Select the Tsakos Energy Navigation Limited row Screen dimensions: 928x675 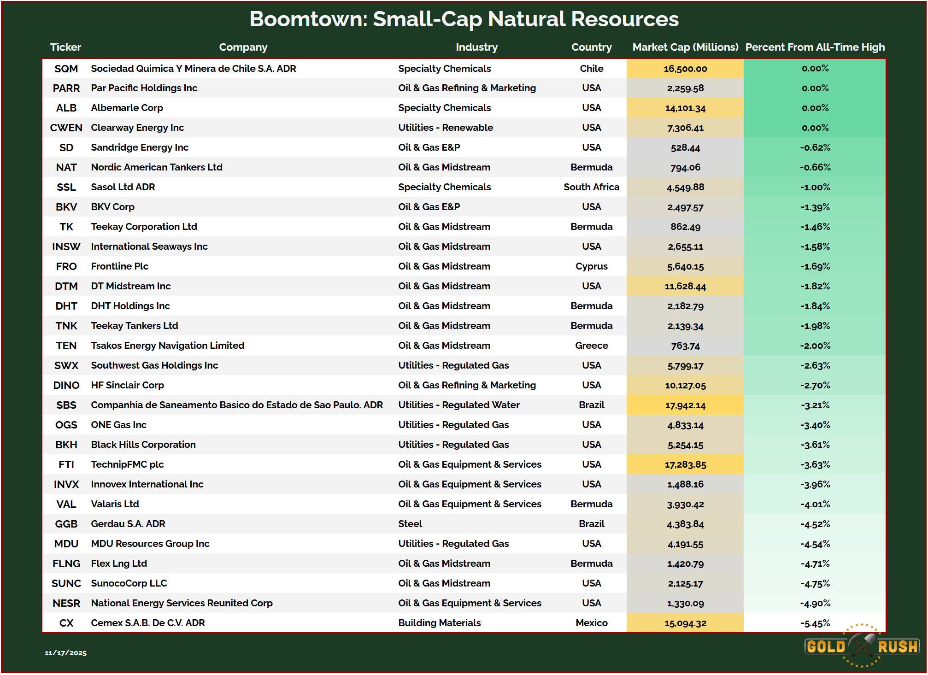click(167, 346)
